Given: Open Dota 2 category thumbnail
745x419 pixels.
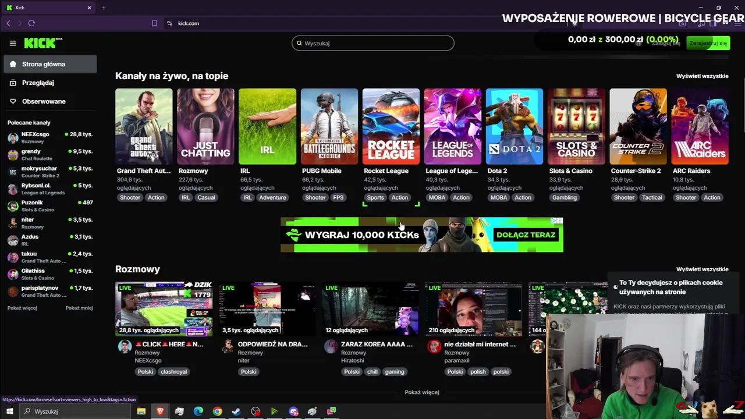Looking at the screenshot, I should click(x=514, y=126).
